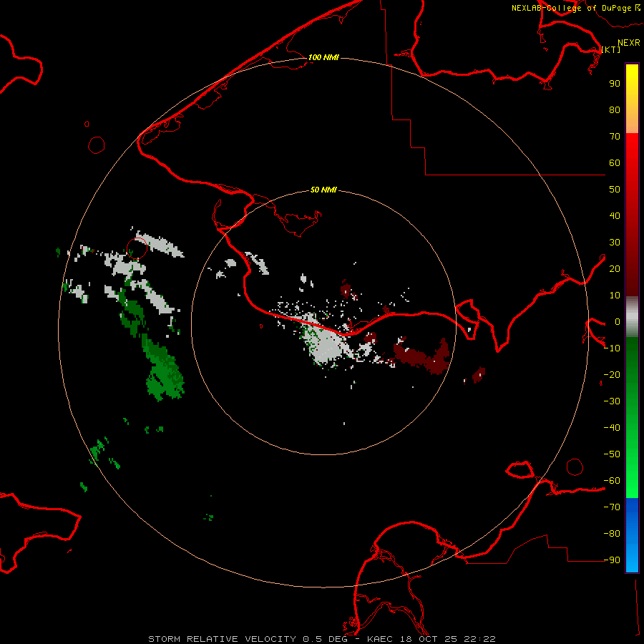Viewport: 644px width, 644px height.
Task: Click the -90 scale value
Action: [612, 560]
